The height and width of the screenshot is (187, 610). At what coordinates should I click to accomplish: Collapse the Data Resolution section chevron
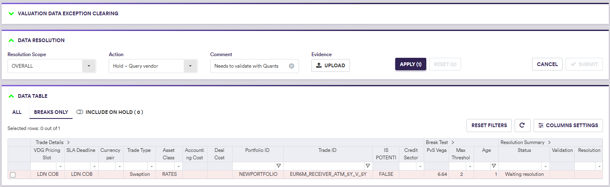11,40
